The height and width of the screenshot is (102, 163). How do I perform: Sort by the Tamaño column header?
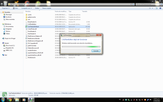tap(85, 11)
